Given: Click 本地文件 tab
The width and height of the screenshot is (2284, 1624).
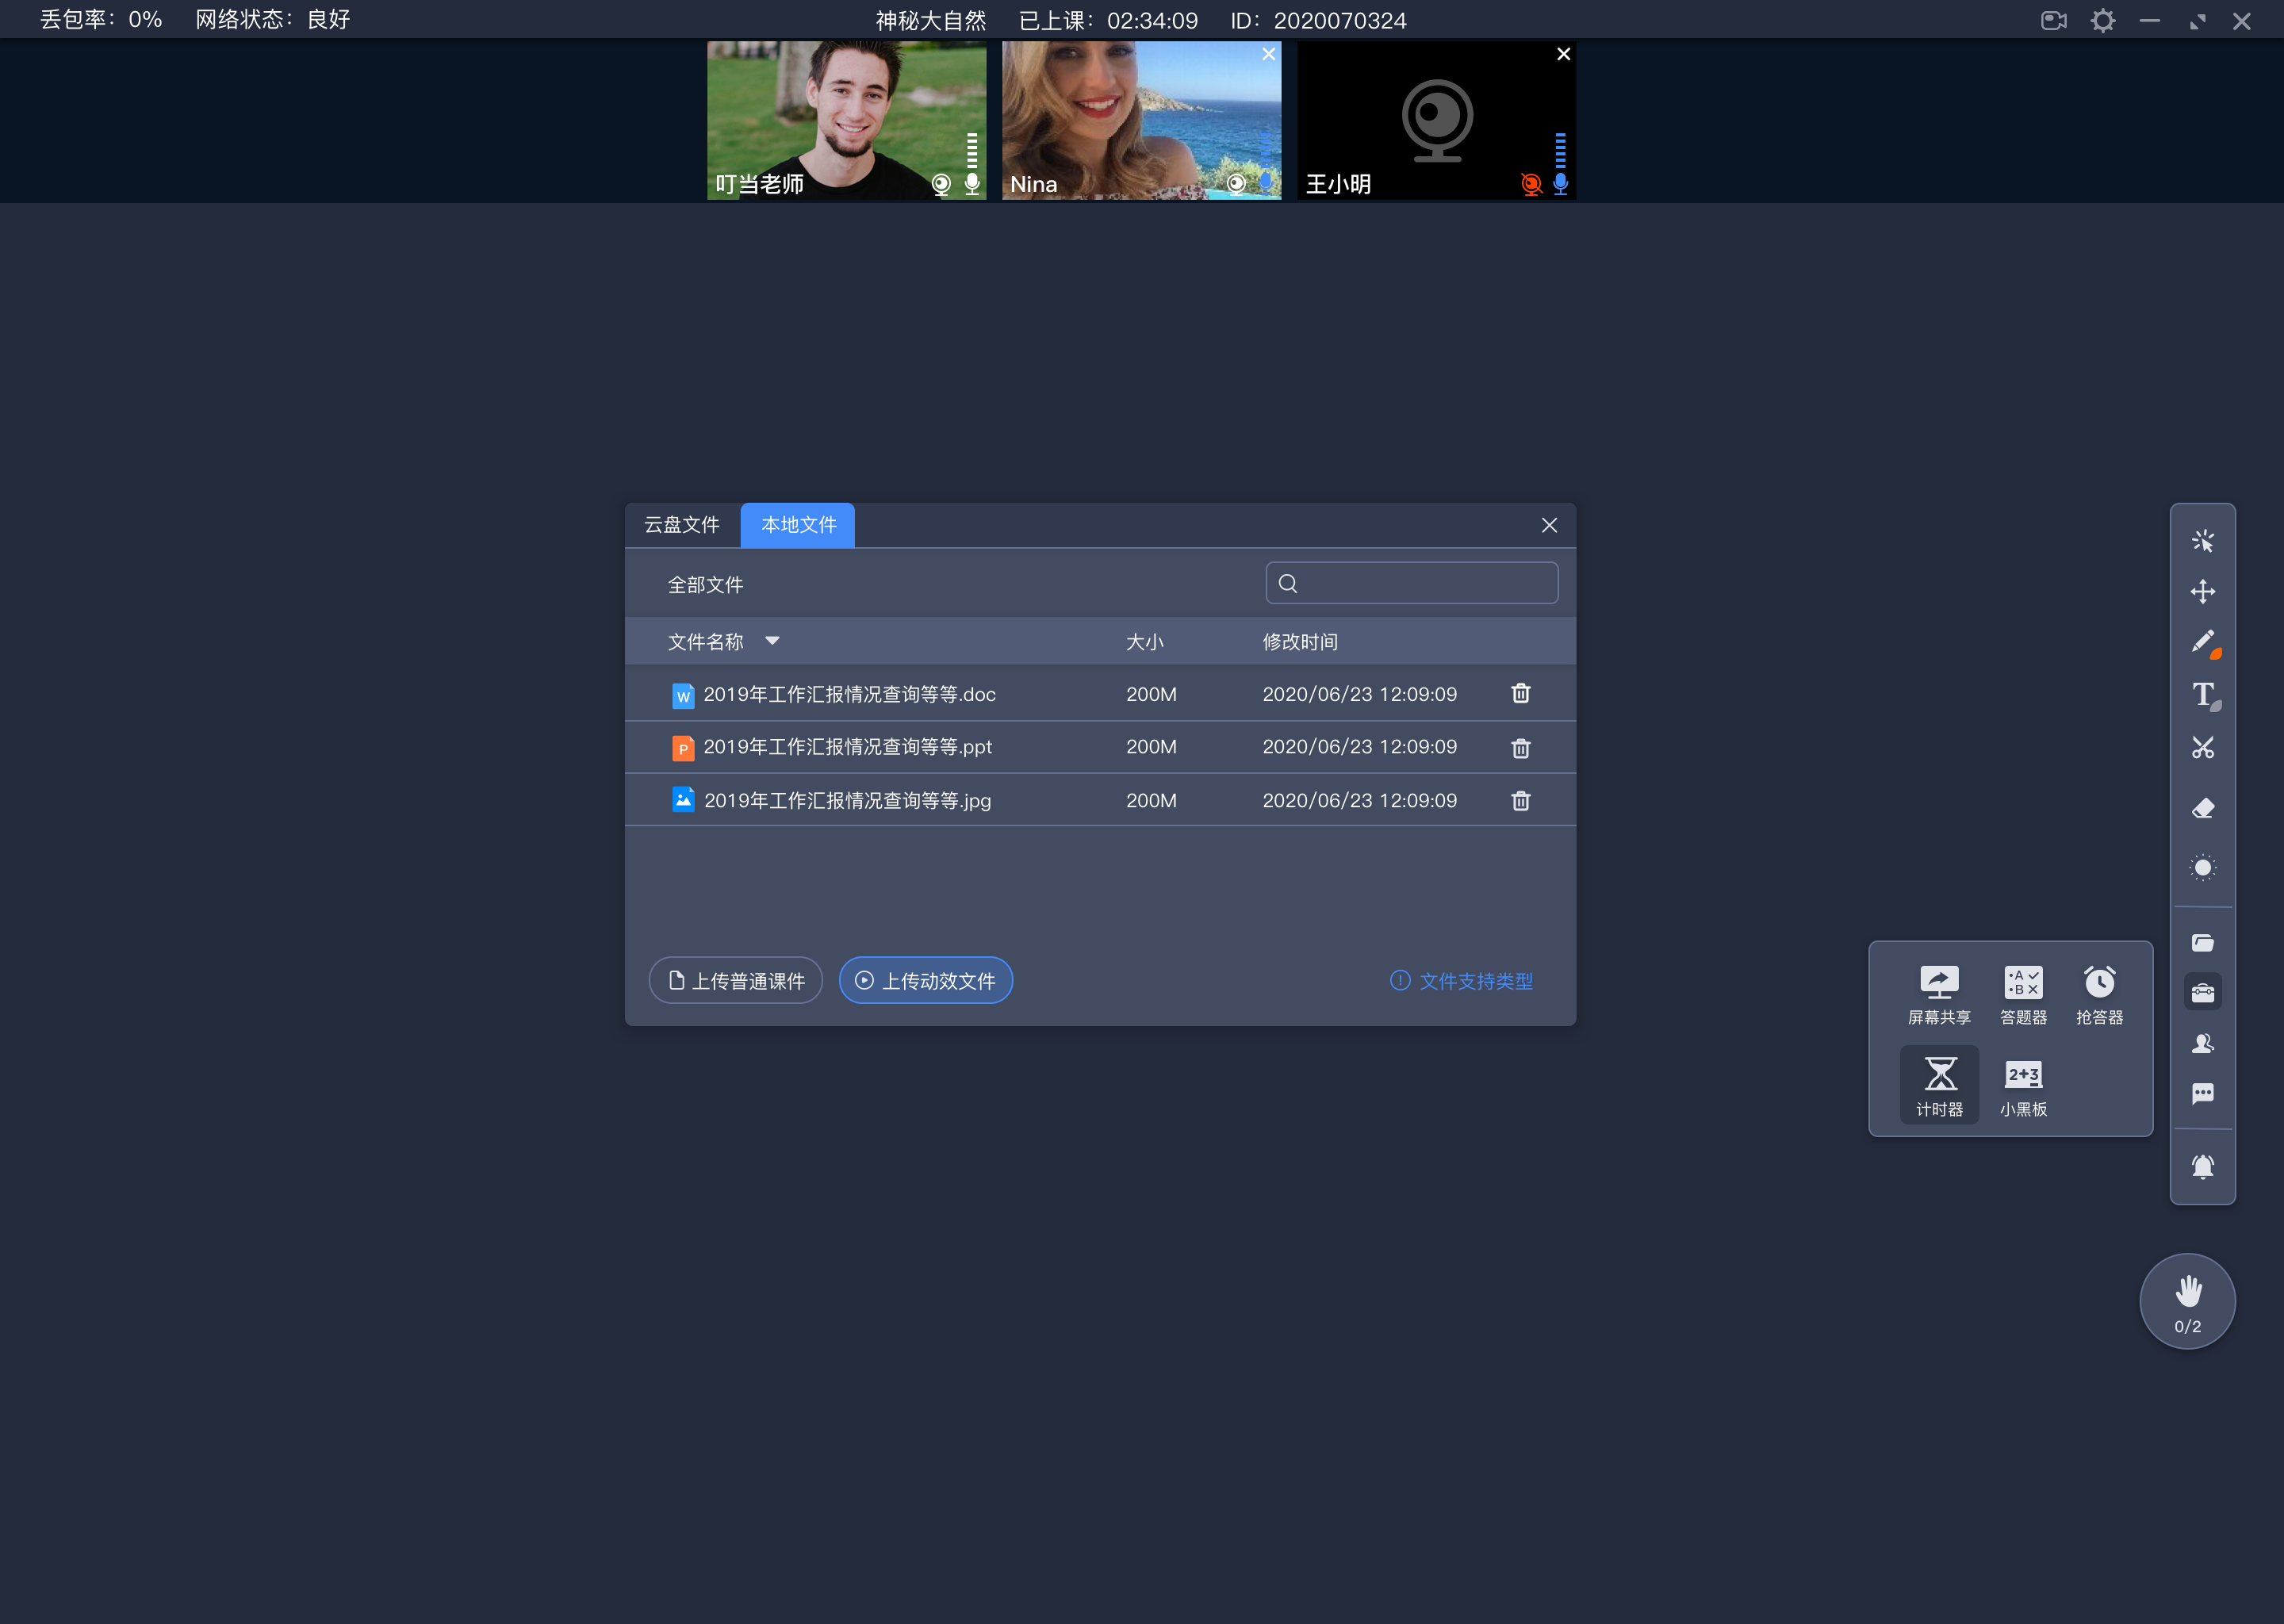Looking at the screenshot, I should click(798, 524).
